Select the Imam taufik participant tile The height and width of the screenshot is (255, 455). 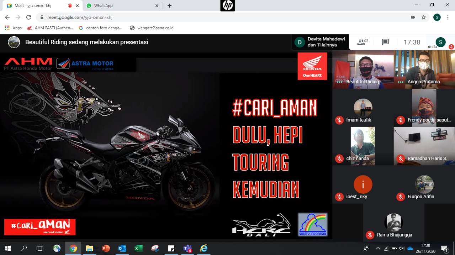[x=363, y=107]
